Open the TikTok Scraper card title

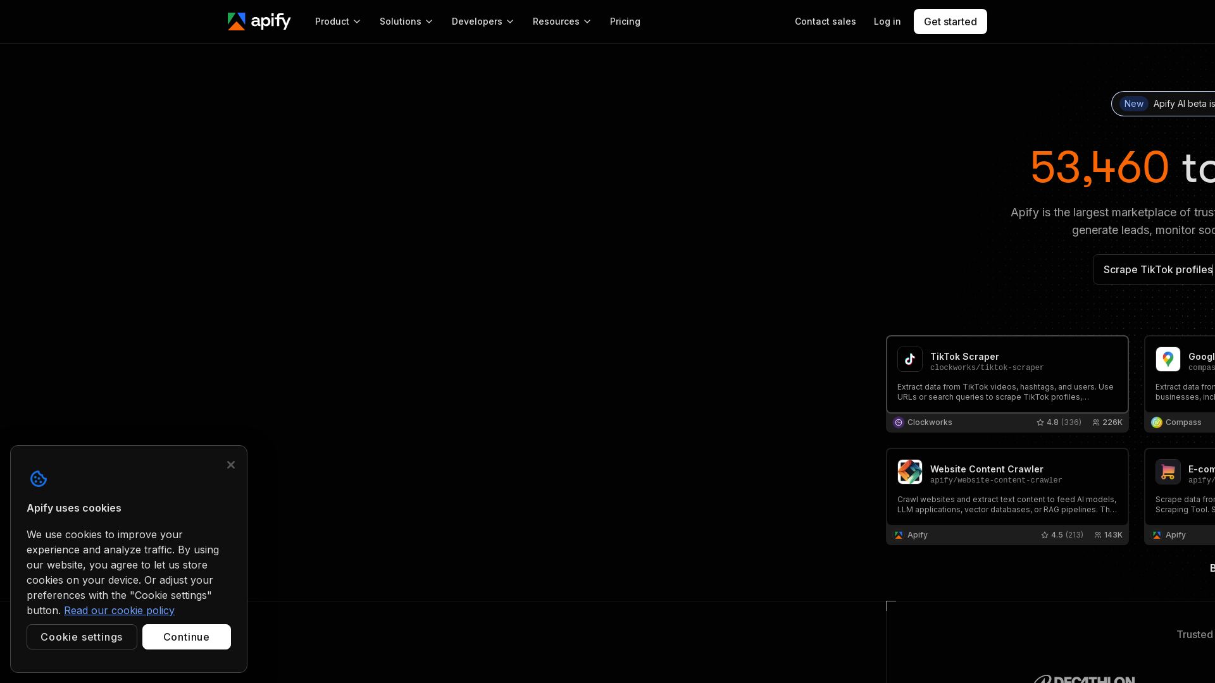point(964,357)
